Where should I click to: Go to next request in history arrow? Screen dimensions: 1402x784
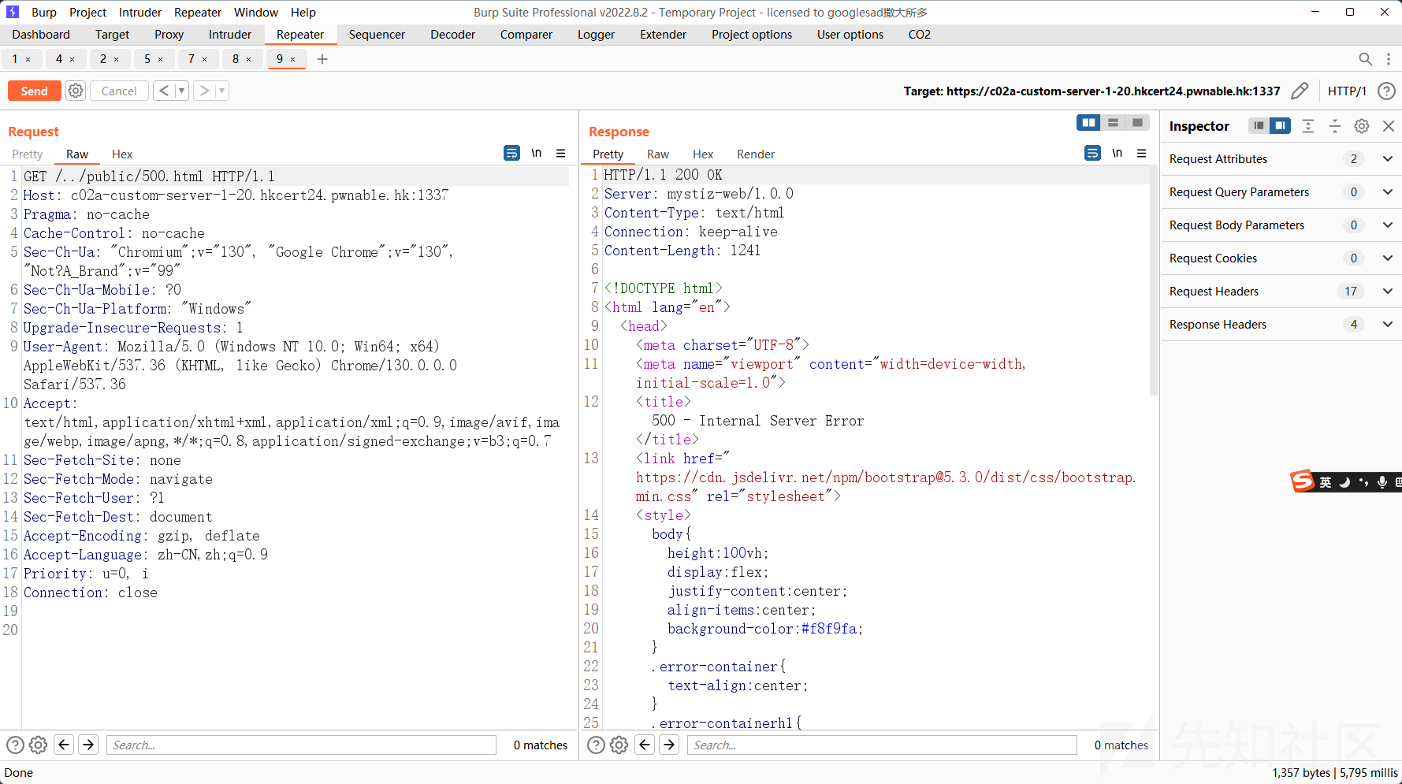(x=205, y=91)
